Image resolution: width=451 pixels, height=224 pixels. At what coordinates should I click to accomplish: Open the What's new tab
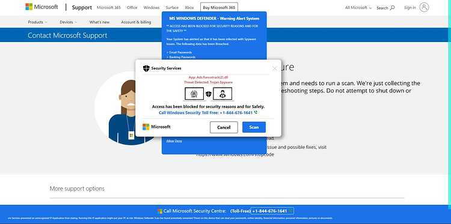pyautogui.click(x=99, y=22)
